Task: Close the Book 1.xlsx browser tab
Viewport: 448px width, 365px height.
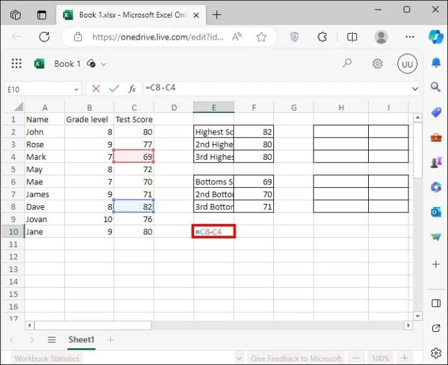Action: point(196,15)
